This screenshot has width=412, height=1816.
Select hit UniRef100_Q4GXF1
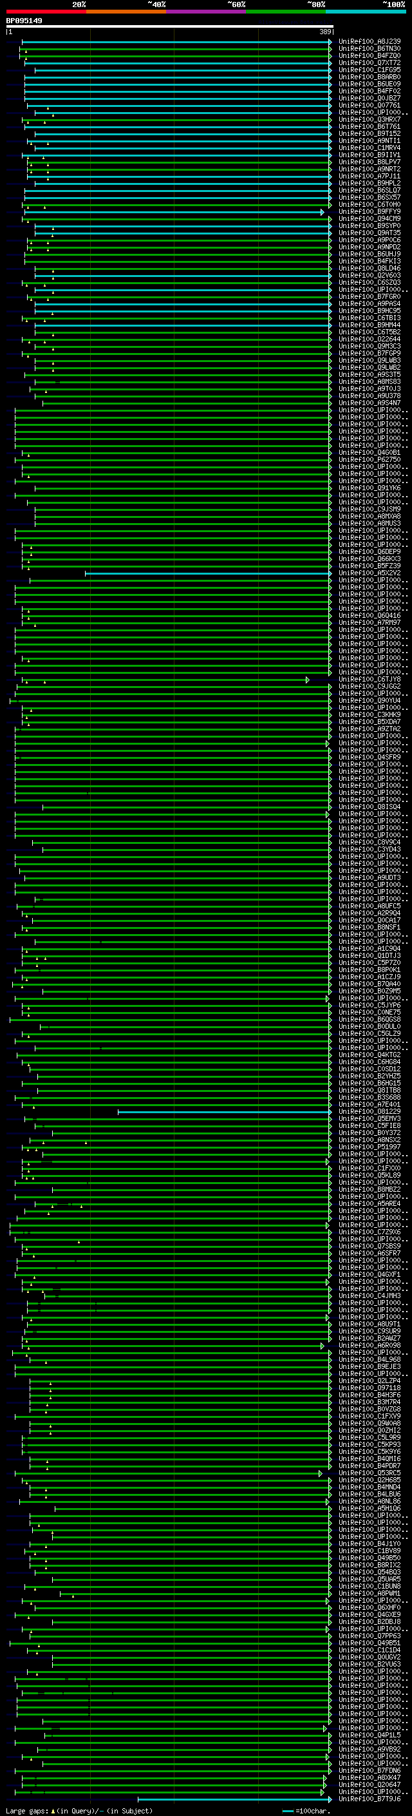tap(370, 1275)
